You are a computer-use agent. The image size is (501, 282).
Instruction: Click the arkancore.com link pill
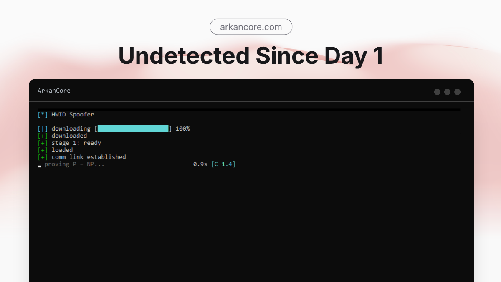(x=250, y=27)
